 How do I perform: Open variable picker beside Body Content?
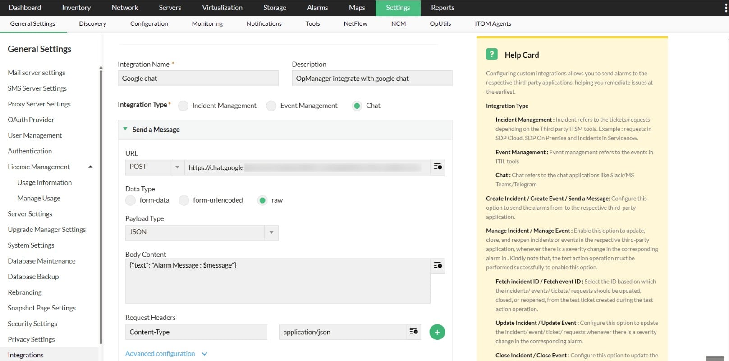click(x=438, y=265)
